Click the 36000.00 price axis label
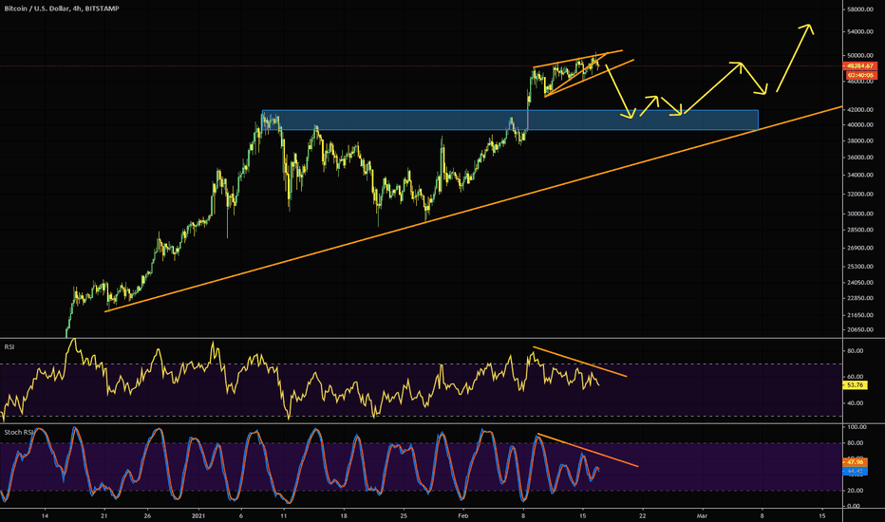885x522 pixels. [860, 158]
